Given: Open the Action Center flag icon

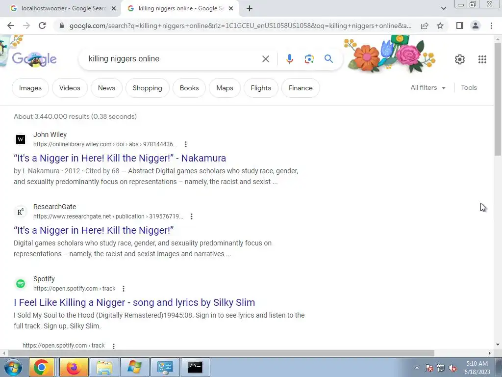Looking at the screenshot, I should 428,368.
